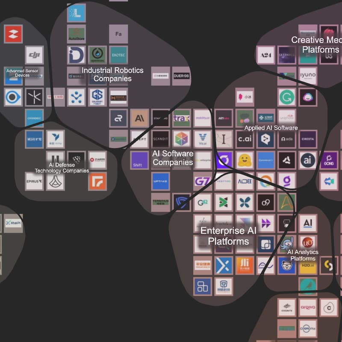This screenshot has width=342, height=342.
Task: Select the A24 logo tile
Action: click(x=265, y=55)
